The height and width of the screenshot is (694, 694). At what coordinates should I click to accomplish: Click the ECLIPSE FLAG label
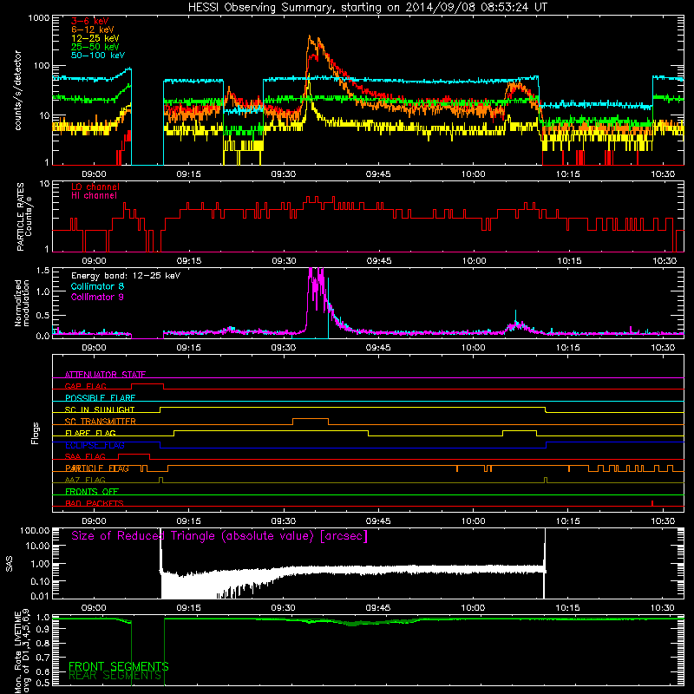(95, 445)
